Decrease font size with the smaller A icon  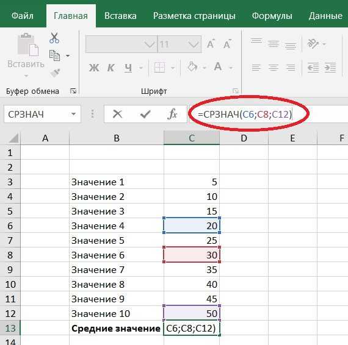[x=227, y=44]
